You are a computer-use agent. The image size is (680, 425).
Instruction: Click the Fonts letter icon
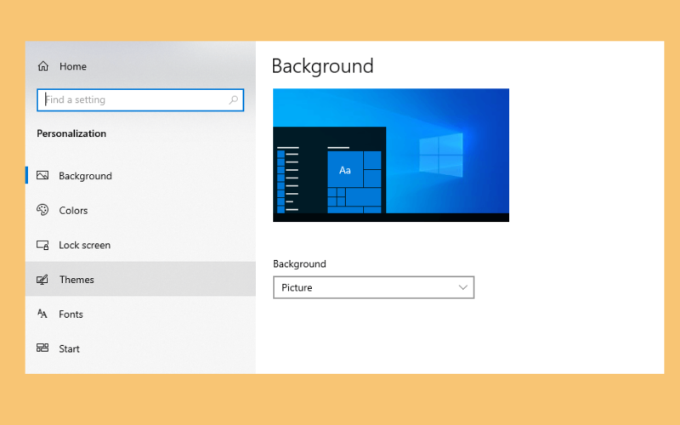pyautogui.click(x=42, y=314)
